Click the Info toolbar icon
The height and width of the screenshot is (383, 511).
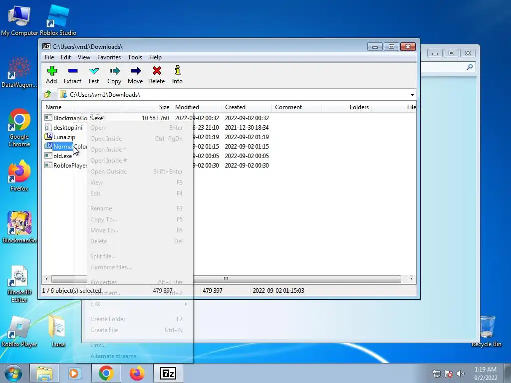[177, 70]
